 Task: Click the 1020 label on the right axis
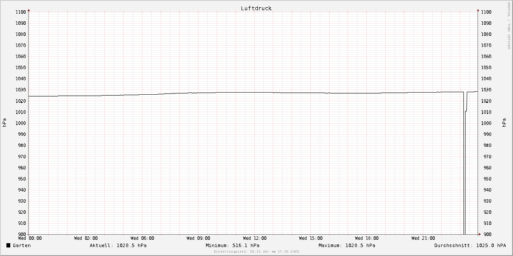(x=486, y=101)
